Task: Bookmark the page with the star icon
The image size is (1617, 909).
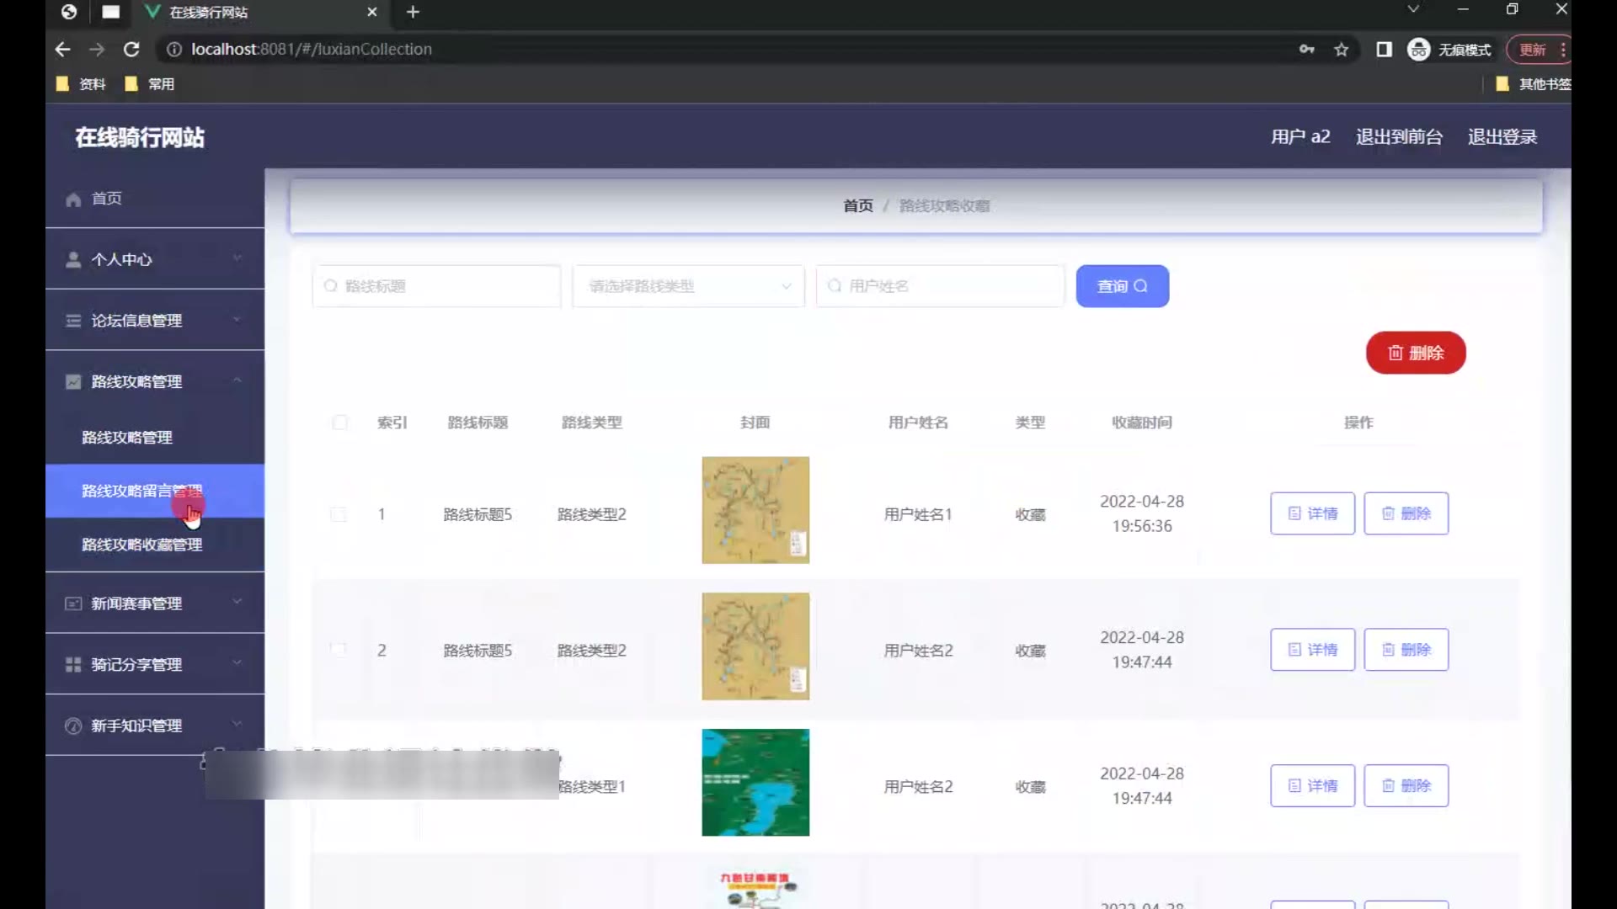Action: [1342, 50]
